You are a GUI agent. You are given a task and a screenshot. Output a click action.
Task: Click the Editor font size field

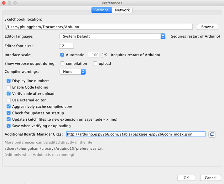tap(66, 46)
